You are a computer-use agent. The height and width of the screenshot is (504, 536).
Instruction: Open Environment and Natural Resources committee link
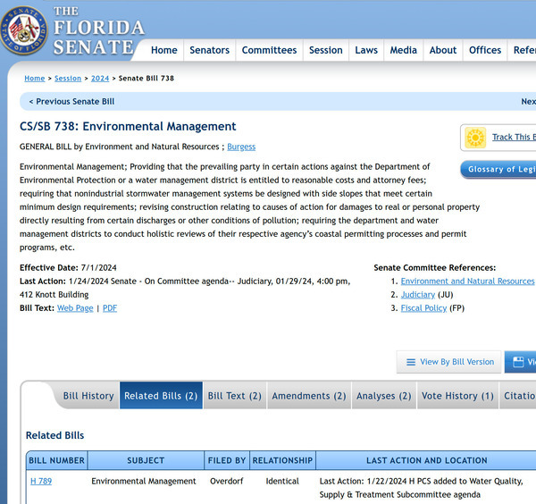[x=467, y=281]
